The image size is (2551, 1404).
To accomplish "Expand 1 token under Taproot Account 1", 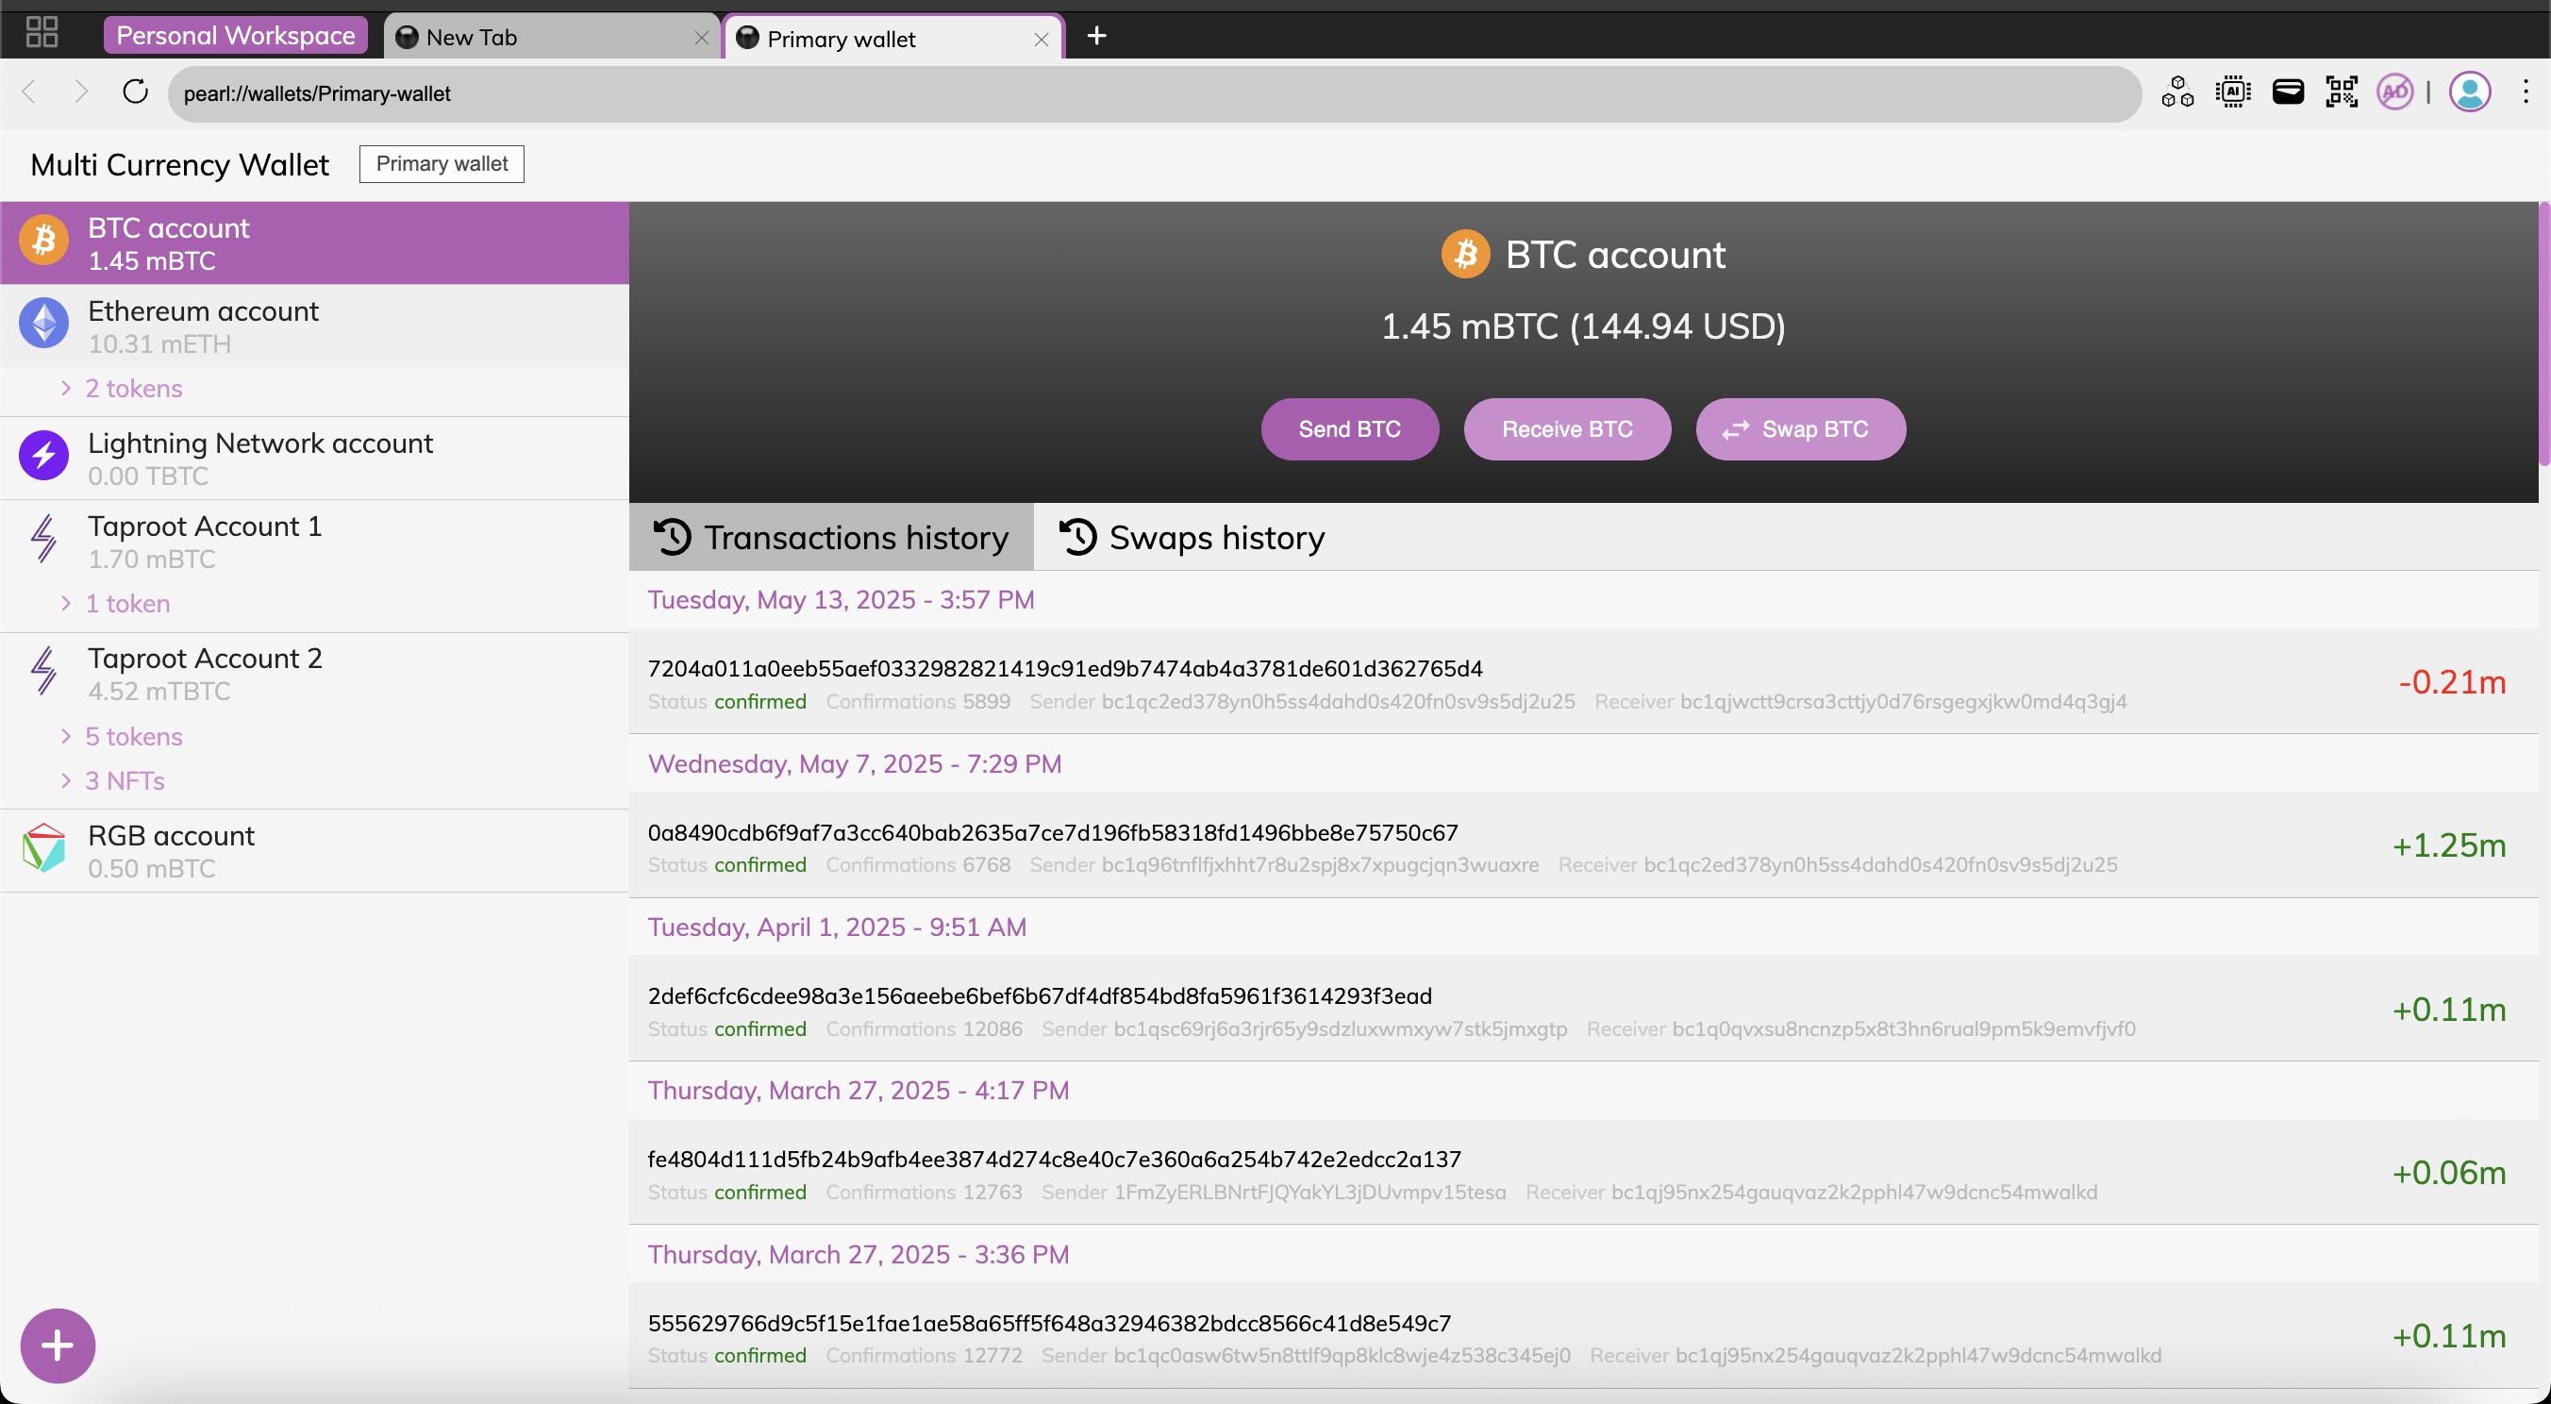I will coord(115,604).
